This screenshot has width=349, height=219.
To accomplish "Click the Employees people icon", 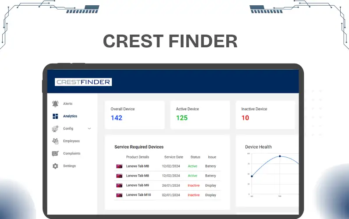I will [55, 141].
